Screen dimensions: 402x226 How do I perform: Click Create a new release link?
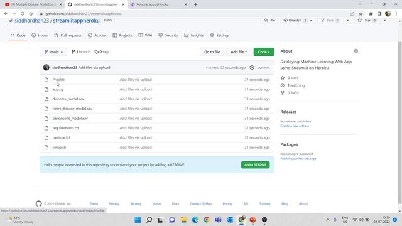click(x=295, y=126)
